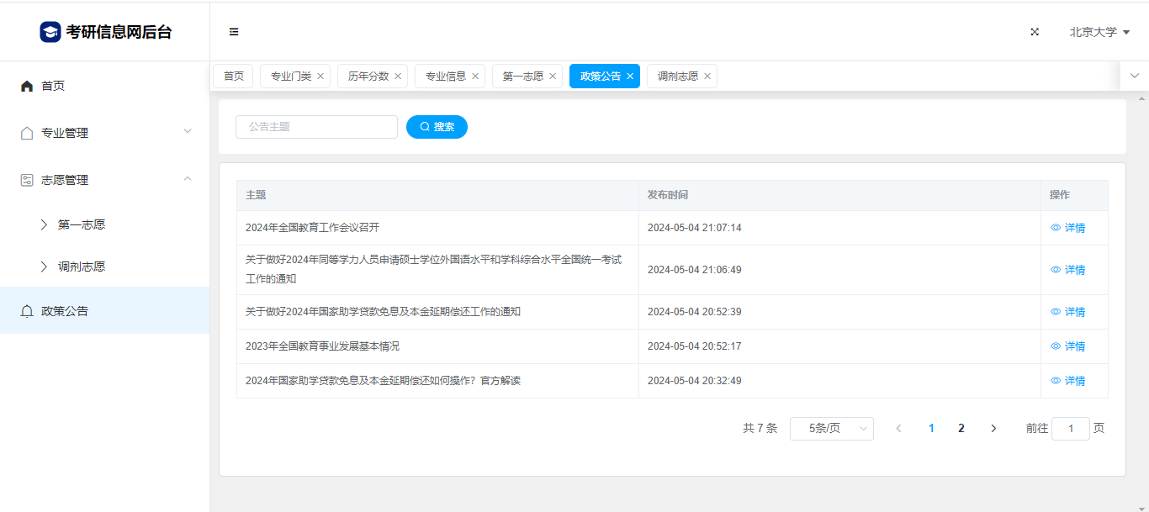This screenshot has height=512, width=1149.
Task: Open the 5条/页 page size dropdown
Action: tap(831, 429)
